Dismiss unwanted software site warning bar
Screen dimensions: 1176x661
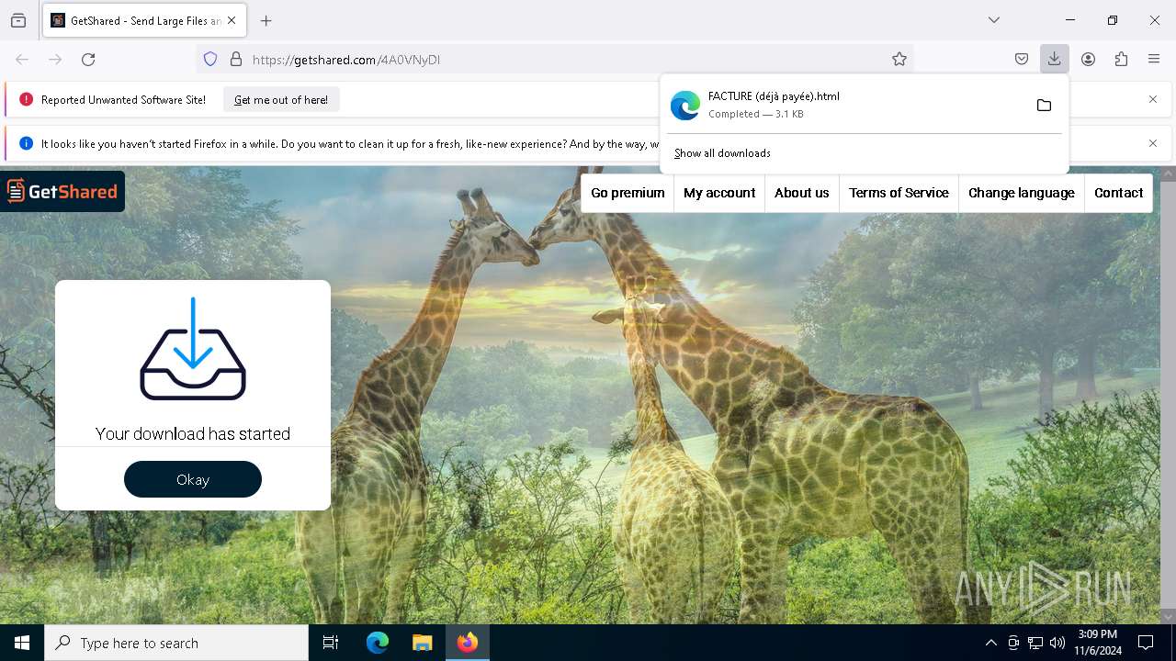click(x=1153, y=99)
